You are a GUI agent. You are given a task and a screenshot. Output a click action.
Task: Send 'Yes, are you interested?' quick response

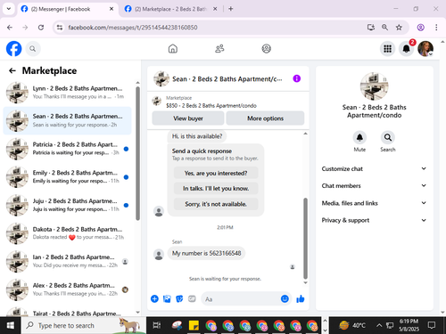click(x=216, y=173)
